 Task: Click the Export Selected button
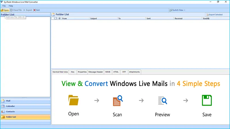click(214, 15)
